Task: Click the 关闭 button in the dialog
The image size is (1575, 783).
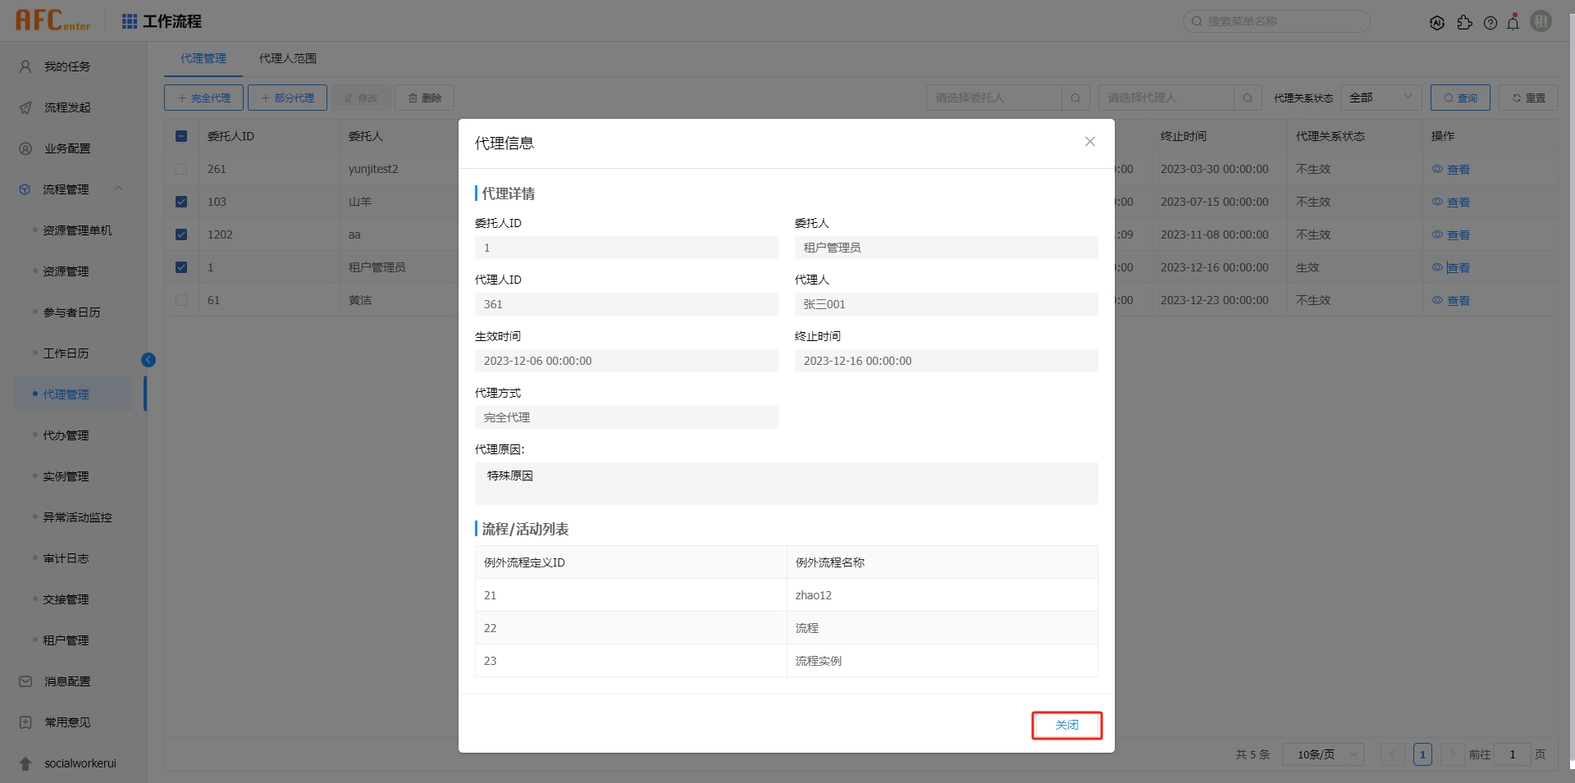Action: 1066,725
